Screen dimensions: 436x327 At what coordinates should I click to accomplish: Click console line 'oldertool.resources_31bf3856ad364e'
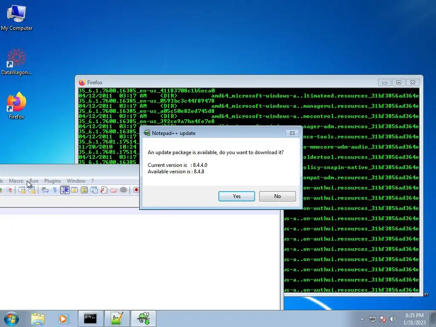361,157
